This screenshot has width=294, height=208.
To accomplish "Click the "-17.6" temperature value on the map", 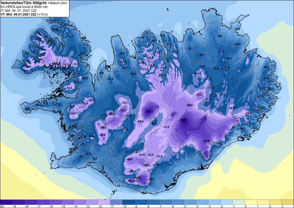I will point(111,114).
